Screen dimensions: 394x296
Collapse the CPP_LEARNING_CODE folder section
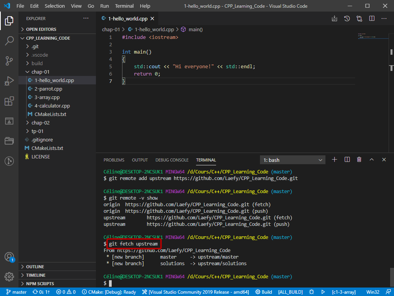pyautogui.click(x=57, y=38)
